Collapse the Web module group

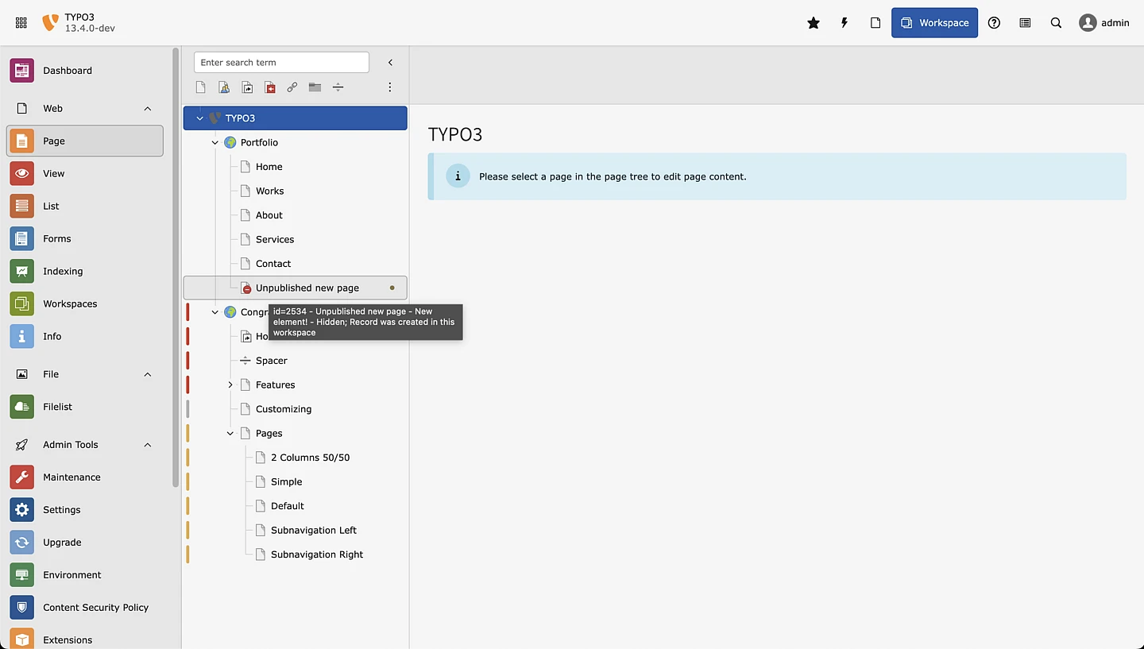coord(148,109)
